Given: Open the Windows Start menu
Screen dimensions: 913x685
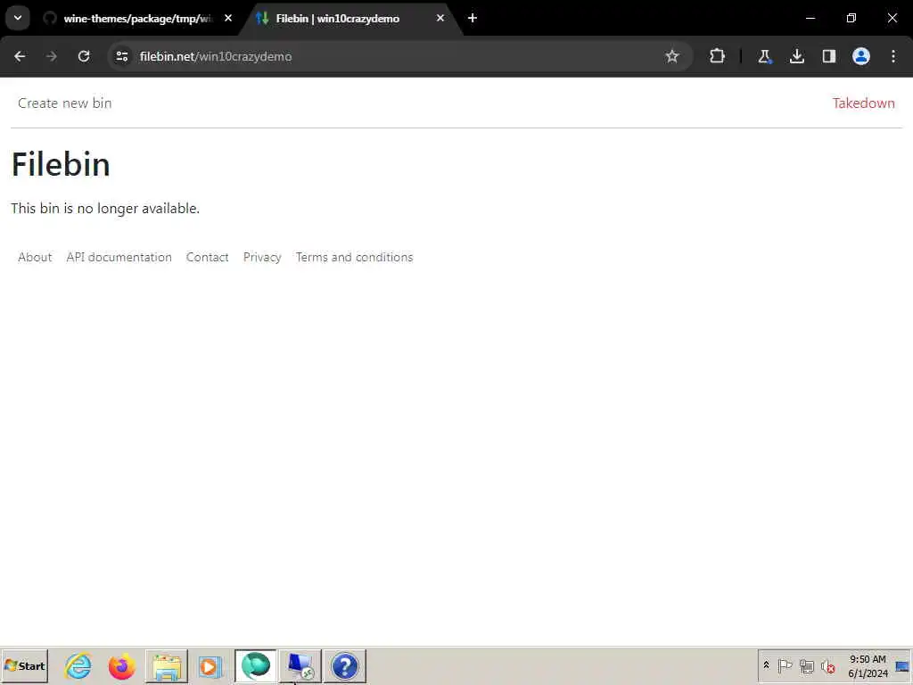Looking at the screenshot, I should 24,666.
